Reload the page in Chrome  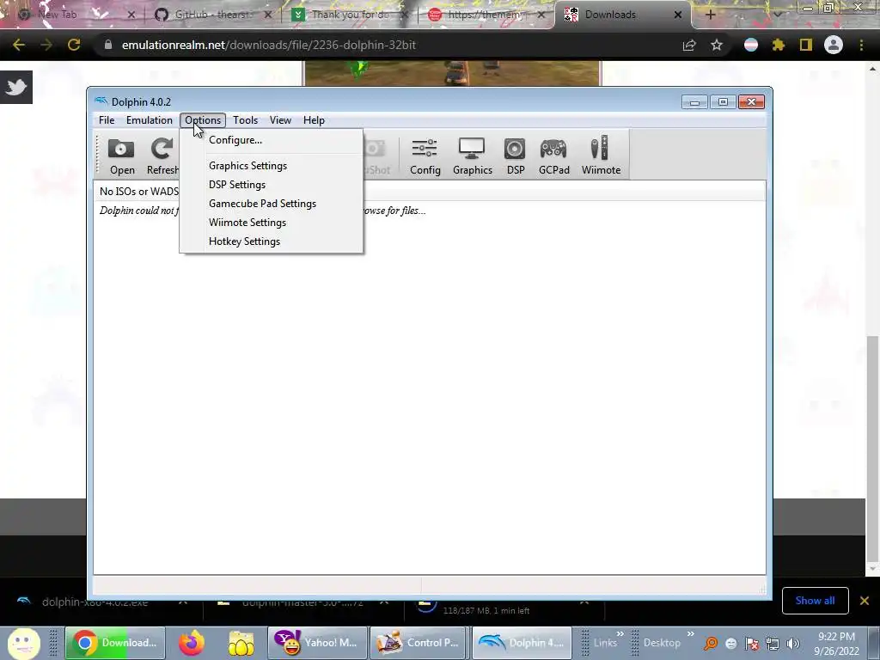74,45
